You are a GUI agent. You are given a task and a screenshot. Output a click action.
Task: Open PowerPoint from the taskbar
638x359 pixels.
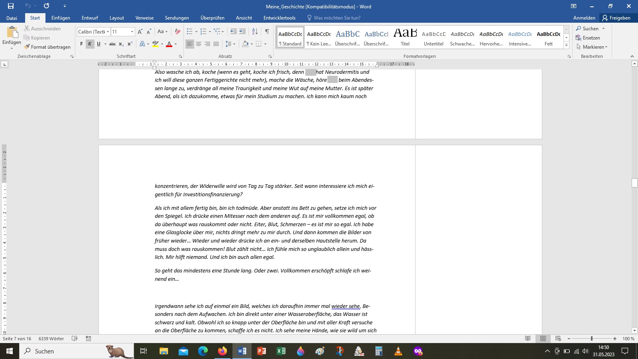pyautogui.click(x=261, y=351)
